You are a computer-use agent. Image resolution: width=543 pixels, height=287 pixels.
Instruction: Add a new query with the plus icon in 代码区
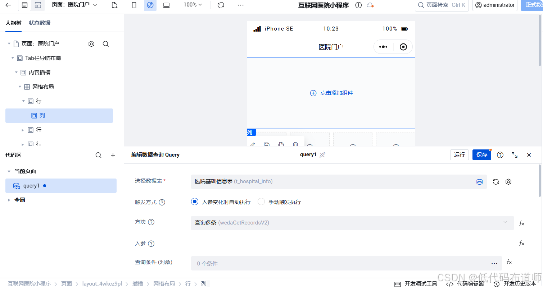coord(113,155)
